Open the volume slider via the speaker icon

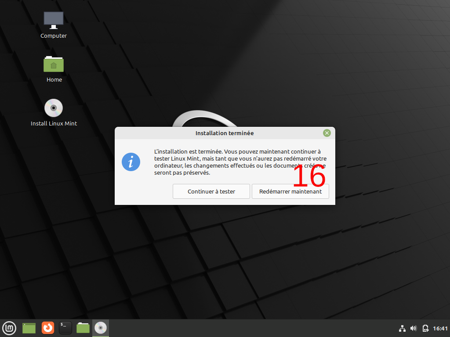pyautogui.click(x=414, y=328)
